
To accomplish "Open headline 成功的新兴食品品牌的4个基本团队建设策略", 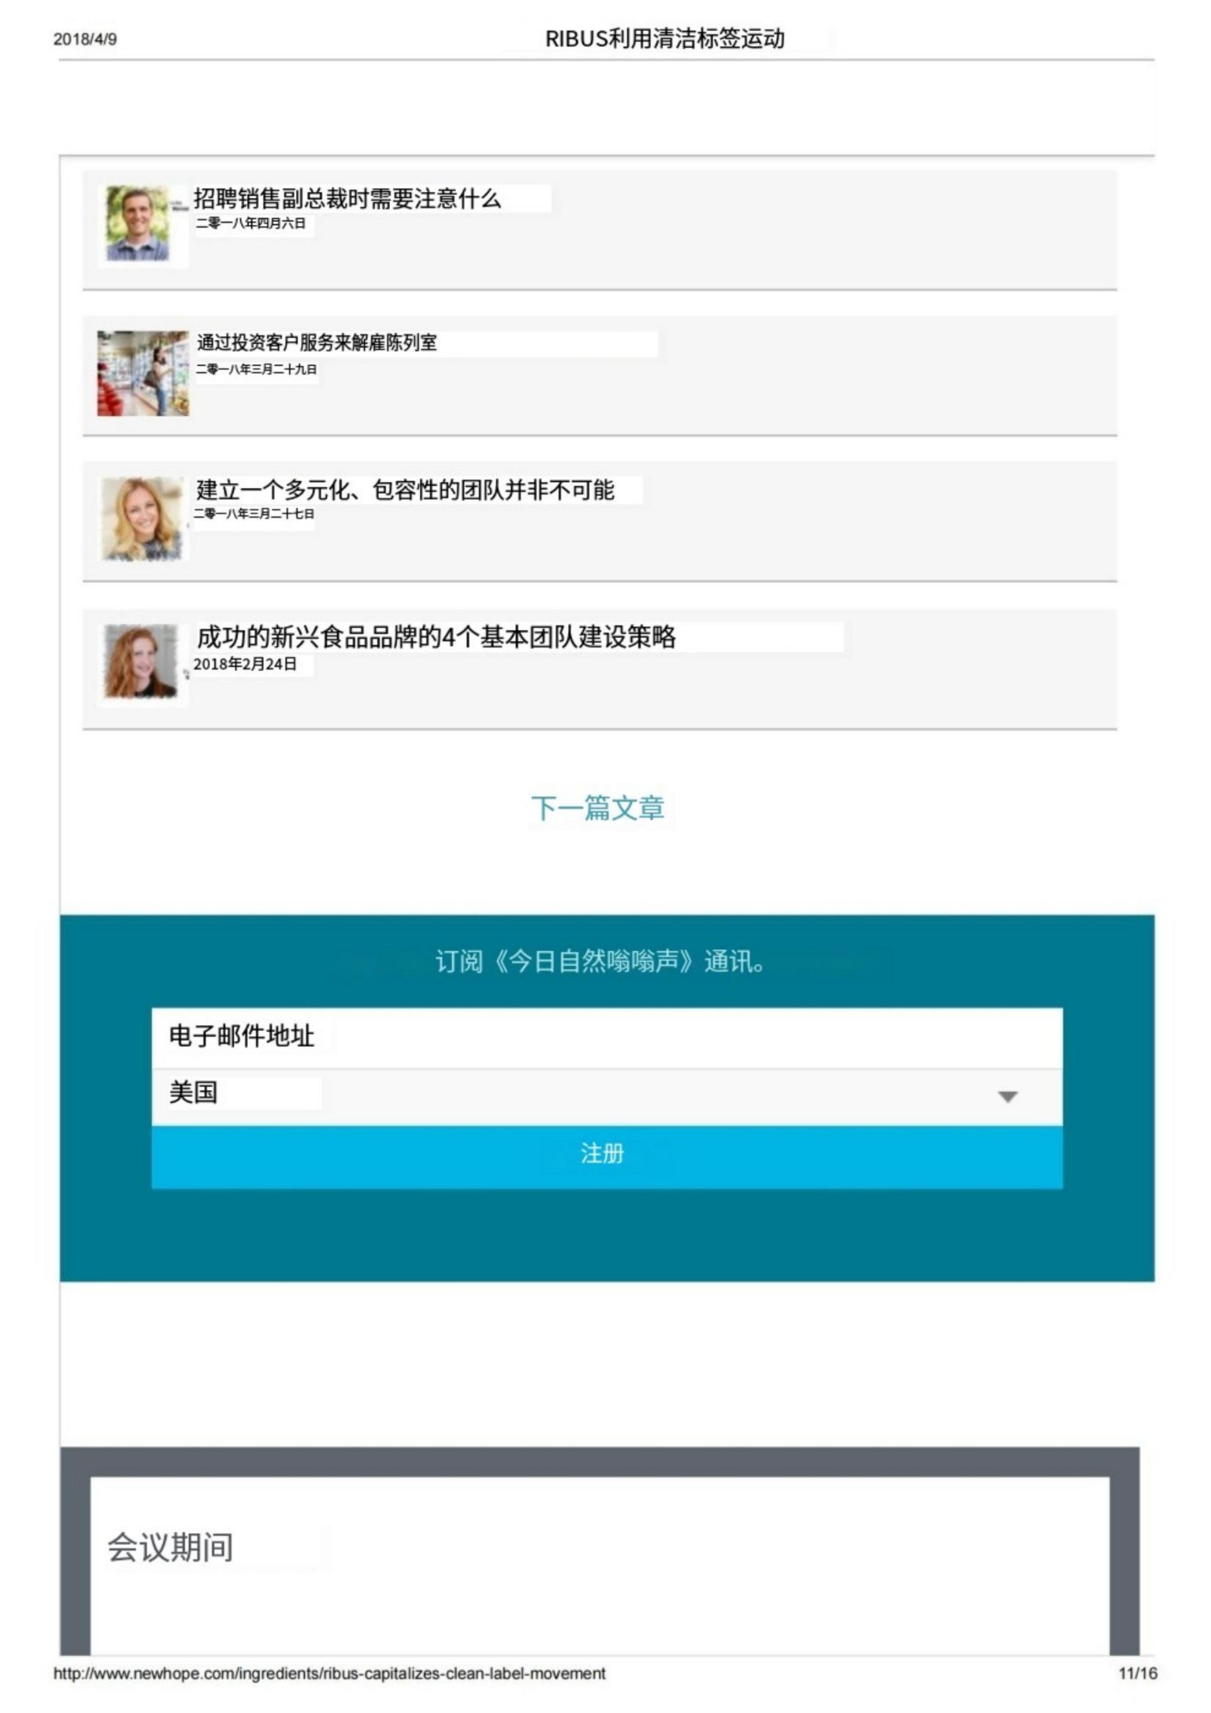I will point(436,637).
